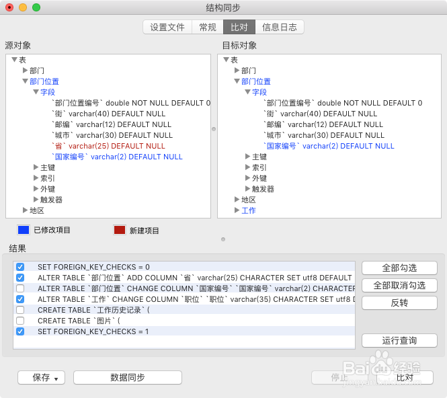The image size is (447, 398).
Task: Expand the source 外键 node
Action: (x=36, y=189)
